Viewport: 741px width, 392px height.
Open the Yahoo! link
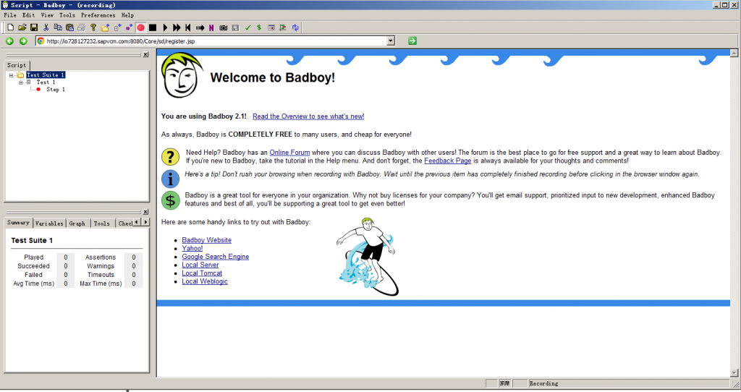tap(192, 248)
